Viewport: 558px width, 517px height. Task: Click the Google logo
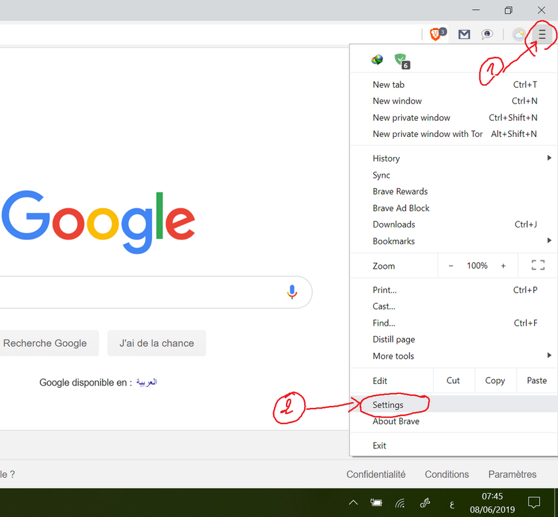click(99, 222)
